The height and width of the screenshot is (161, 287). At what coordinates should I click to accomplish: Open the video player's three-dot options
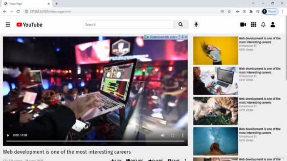(x=183, y=135)
